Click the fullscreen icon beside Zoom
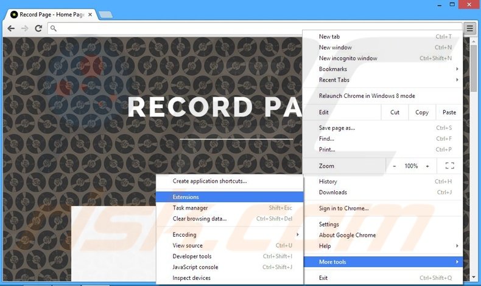The width and height of the screenshot is (481, 286). pyautogui.click(x=450, y=166)
